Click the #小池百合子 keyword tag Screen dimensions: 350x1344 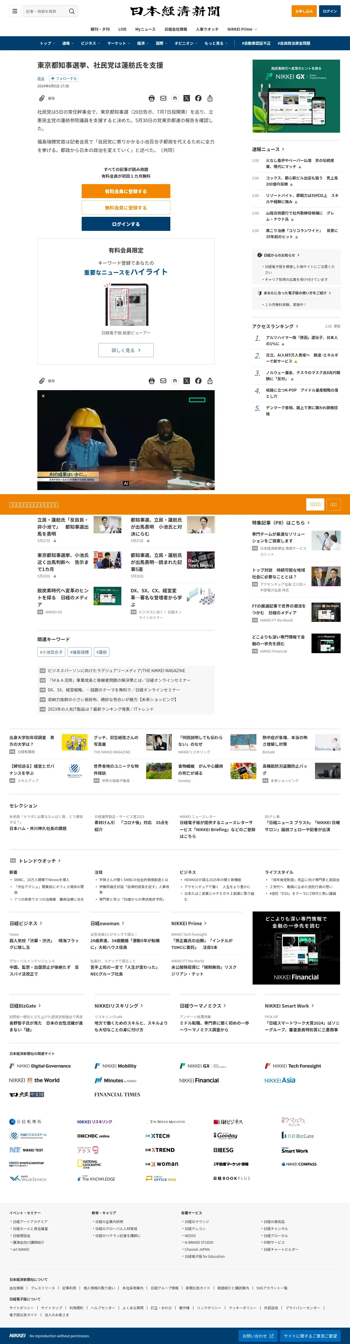click(51, 652)
